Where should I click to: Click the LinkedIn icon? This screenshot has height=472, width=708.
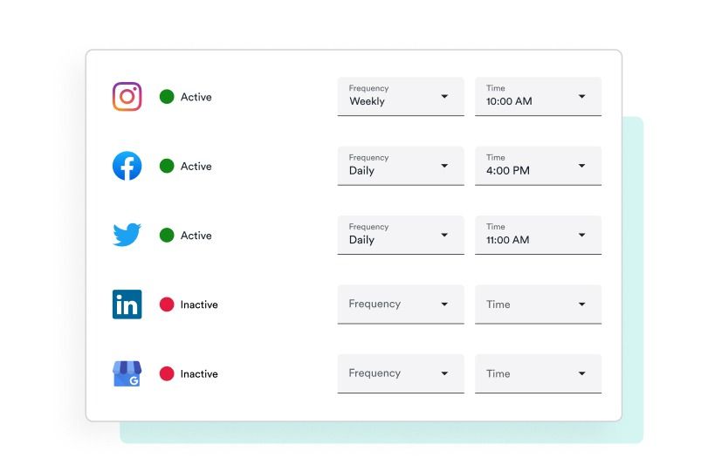[x=127, y=304]
